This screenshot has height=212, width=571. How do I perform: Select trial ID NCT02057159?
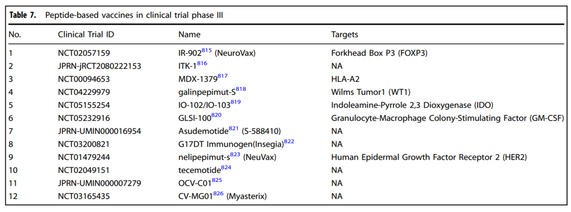click(x=84, y=53)
